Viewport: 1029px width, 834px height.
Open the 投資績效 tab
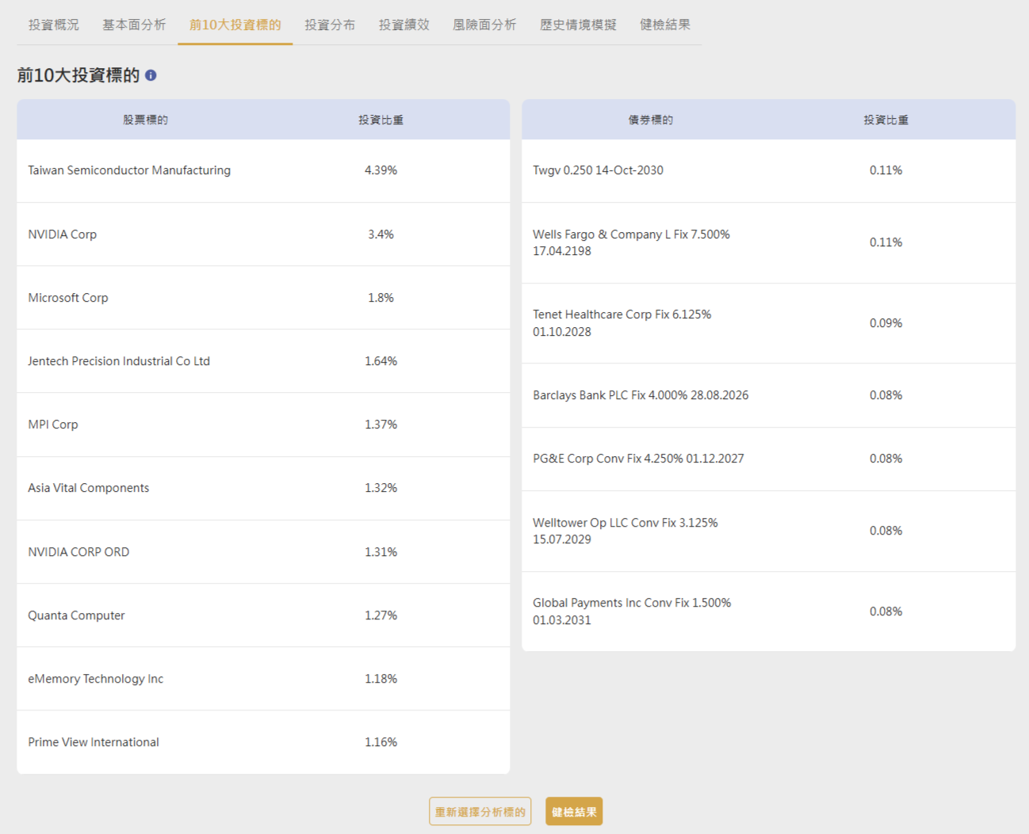[404, 25]
